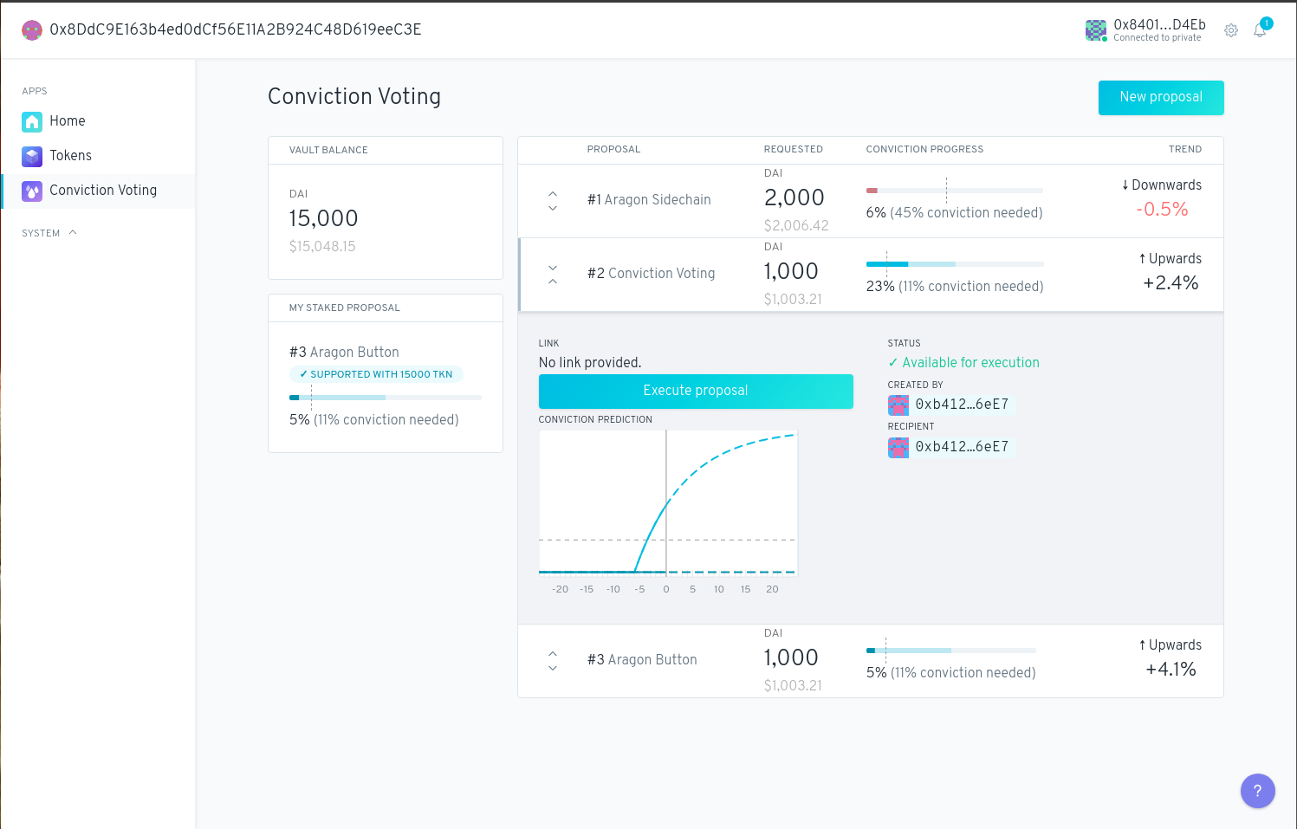Open Tokens in the sidebar
Image resolution: width=1297 pixels, height=829 pixels.
pyautogui.click(x=70, y=156)
